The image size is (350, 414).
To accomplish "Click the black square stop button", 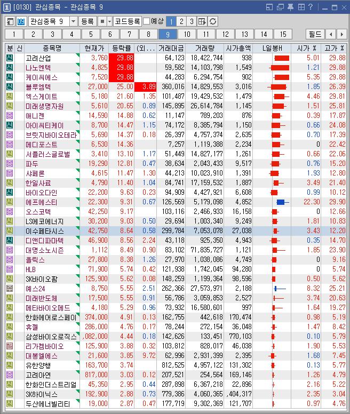I will point(102,21).
